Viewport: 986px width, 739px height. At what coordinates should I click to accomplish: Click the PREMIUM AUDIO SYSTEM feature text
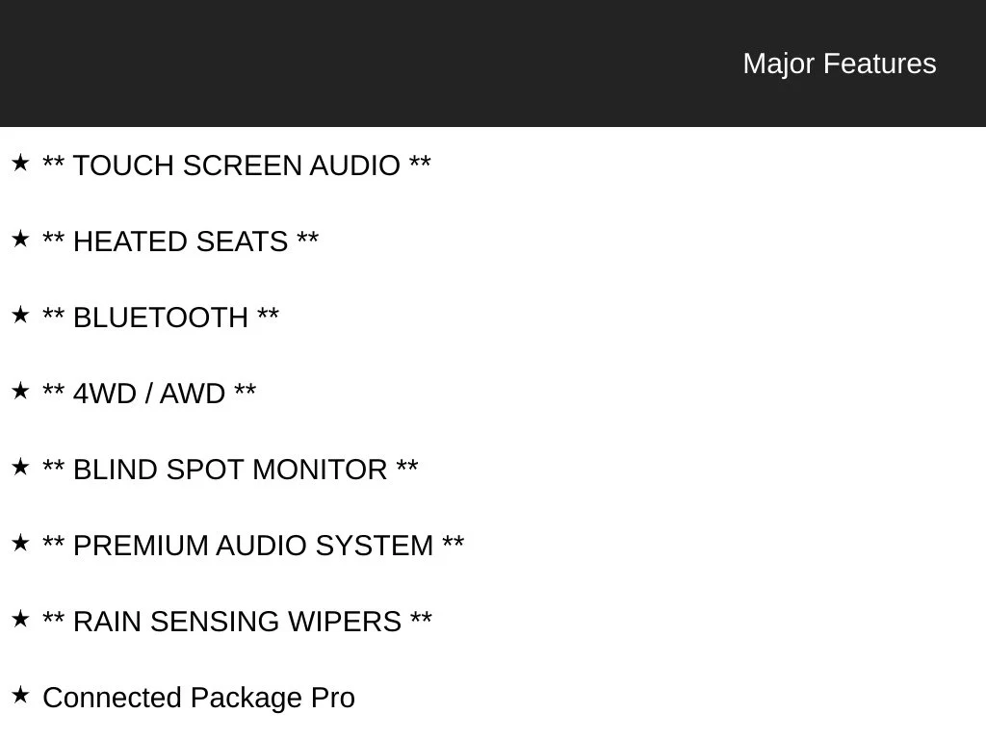(253, 547)
